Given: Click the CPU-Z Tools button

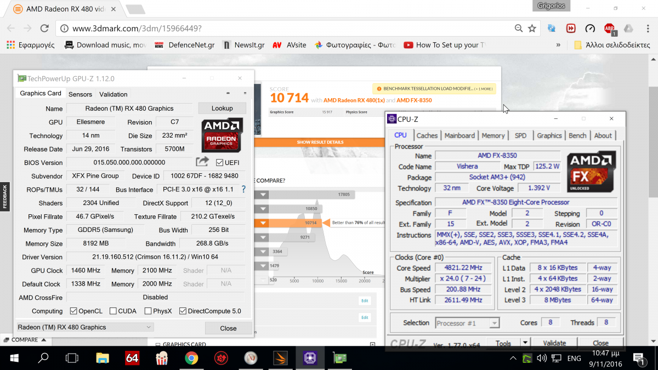Looking at the screenshot, I should click(x=503, y=343).
